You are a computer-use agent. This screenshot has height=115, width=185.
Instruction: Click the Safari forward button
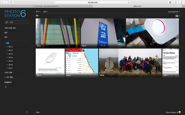click(6, 2)
